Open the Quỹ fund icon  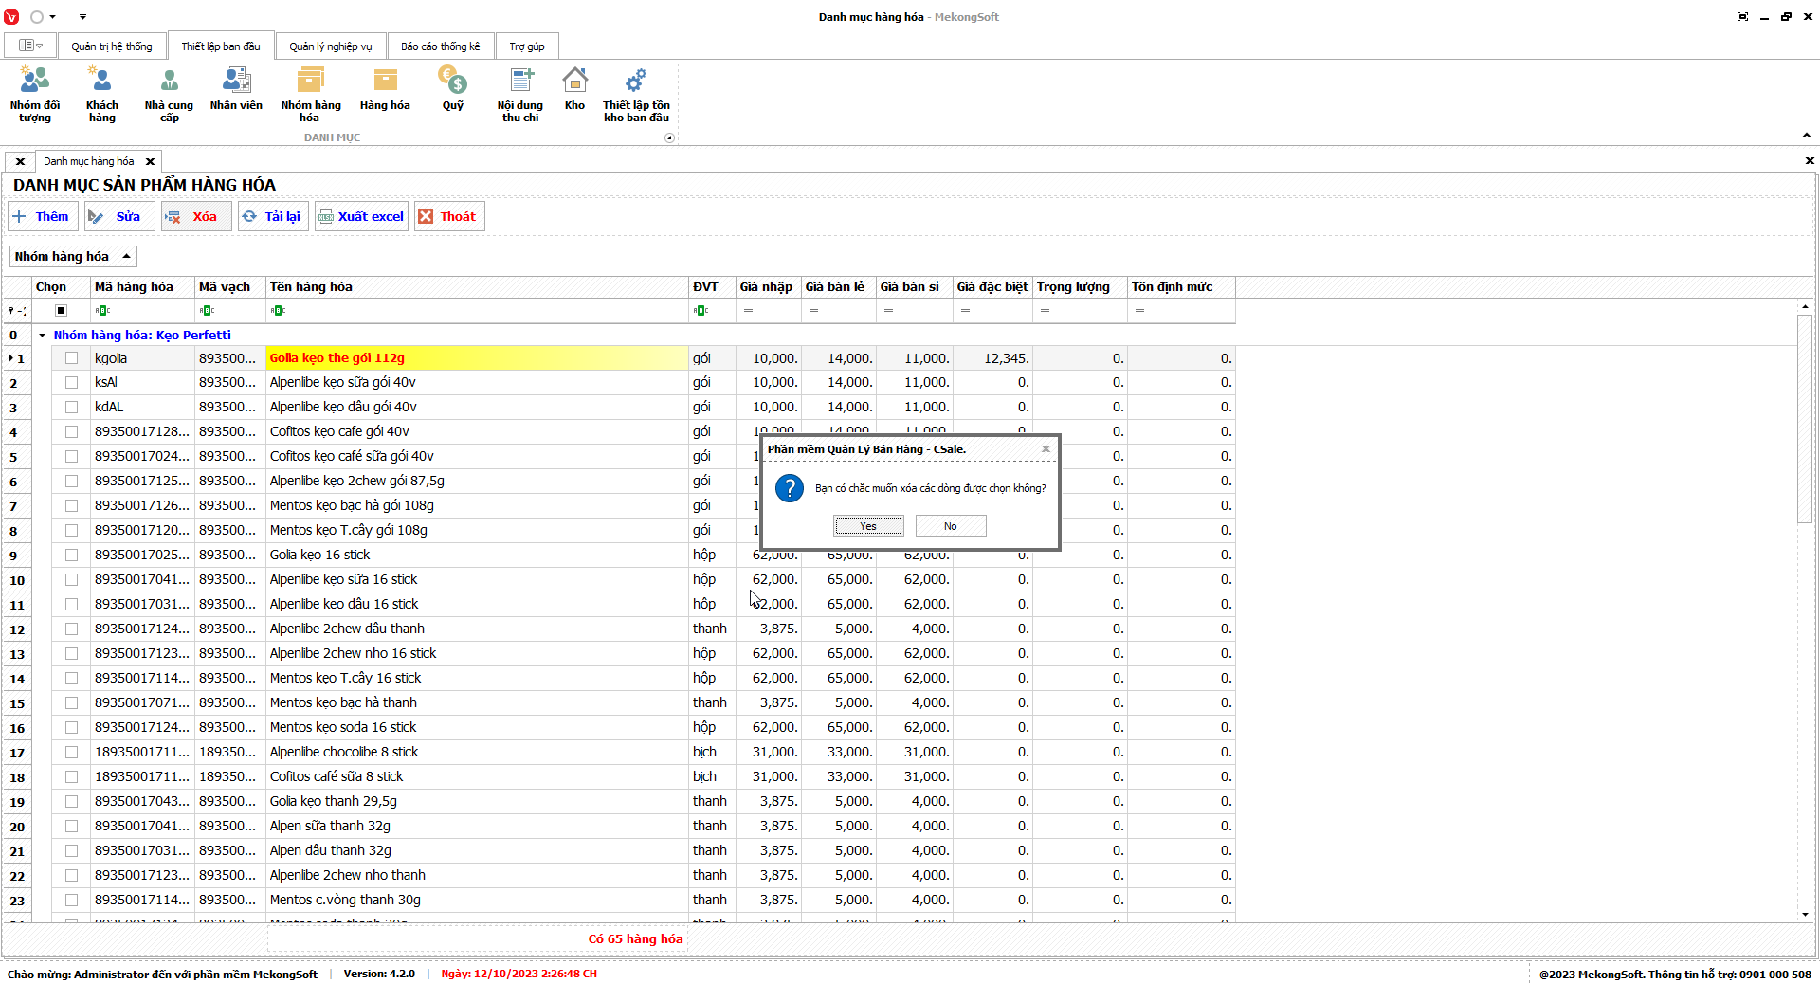[x=453, y=90]
